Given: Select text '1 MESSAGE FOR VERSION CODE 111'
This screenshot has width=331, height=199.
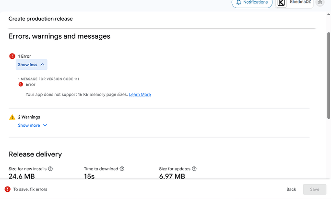Looking at the screenshot, I should [x=48, y=79].
